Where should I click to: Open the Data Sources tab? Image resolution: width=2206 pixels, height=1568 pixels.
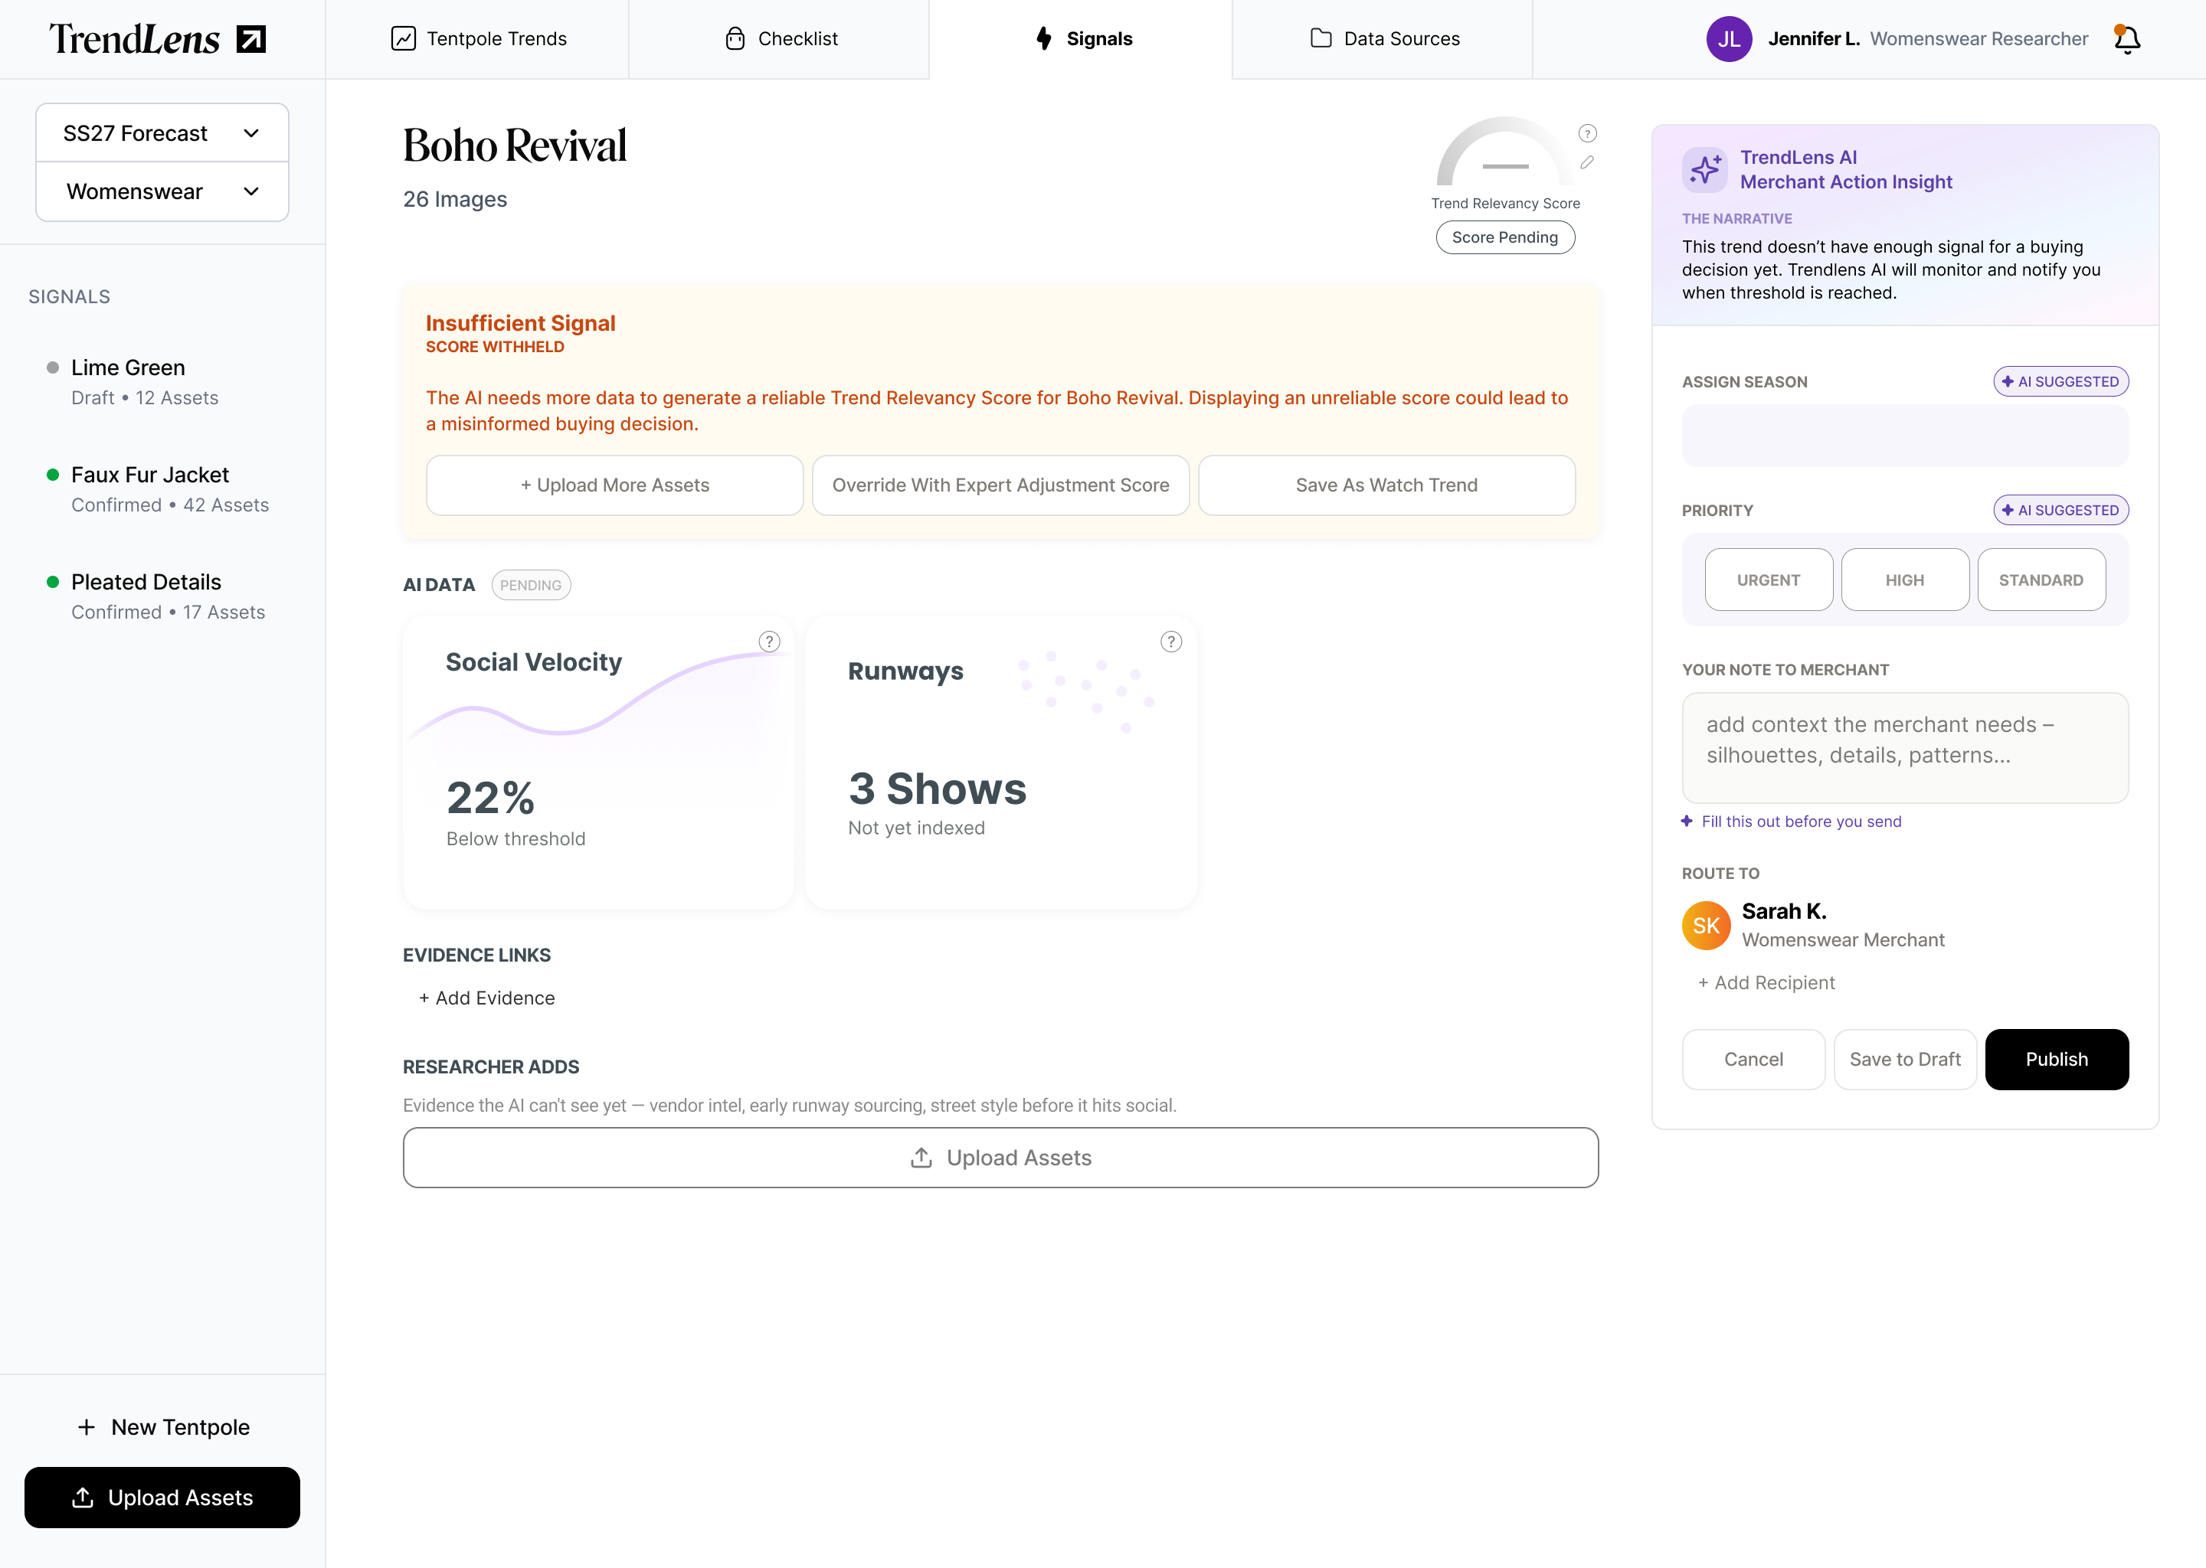1384,40
